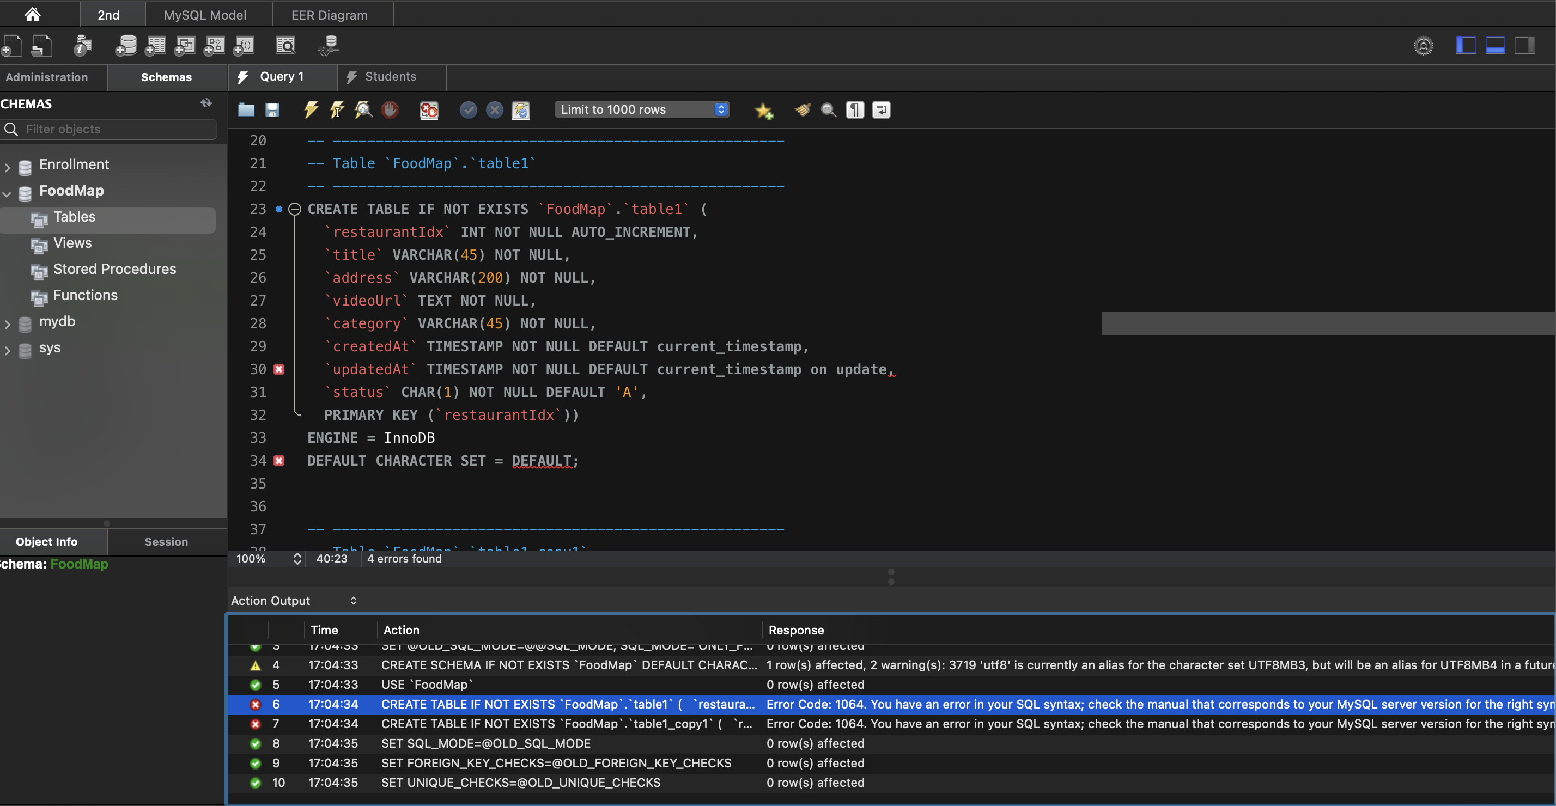Open the Action Output type dropdown

(294, 601)
